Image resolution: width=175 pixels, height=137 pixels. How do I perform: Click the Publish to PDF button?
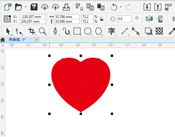[x=168, y=6]
